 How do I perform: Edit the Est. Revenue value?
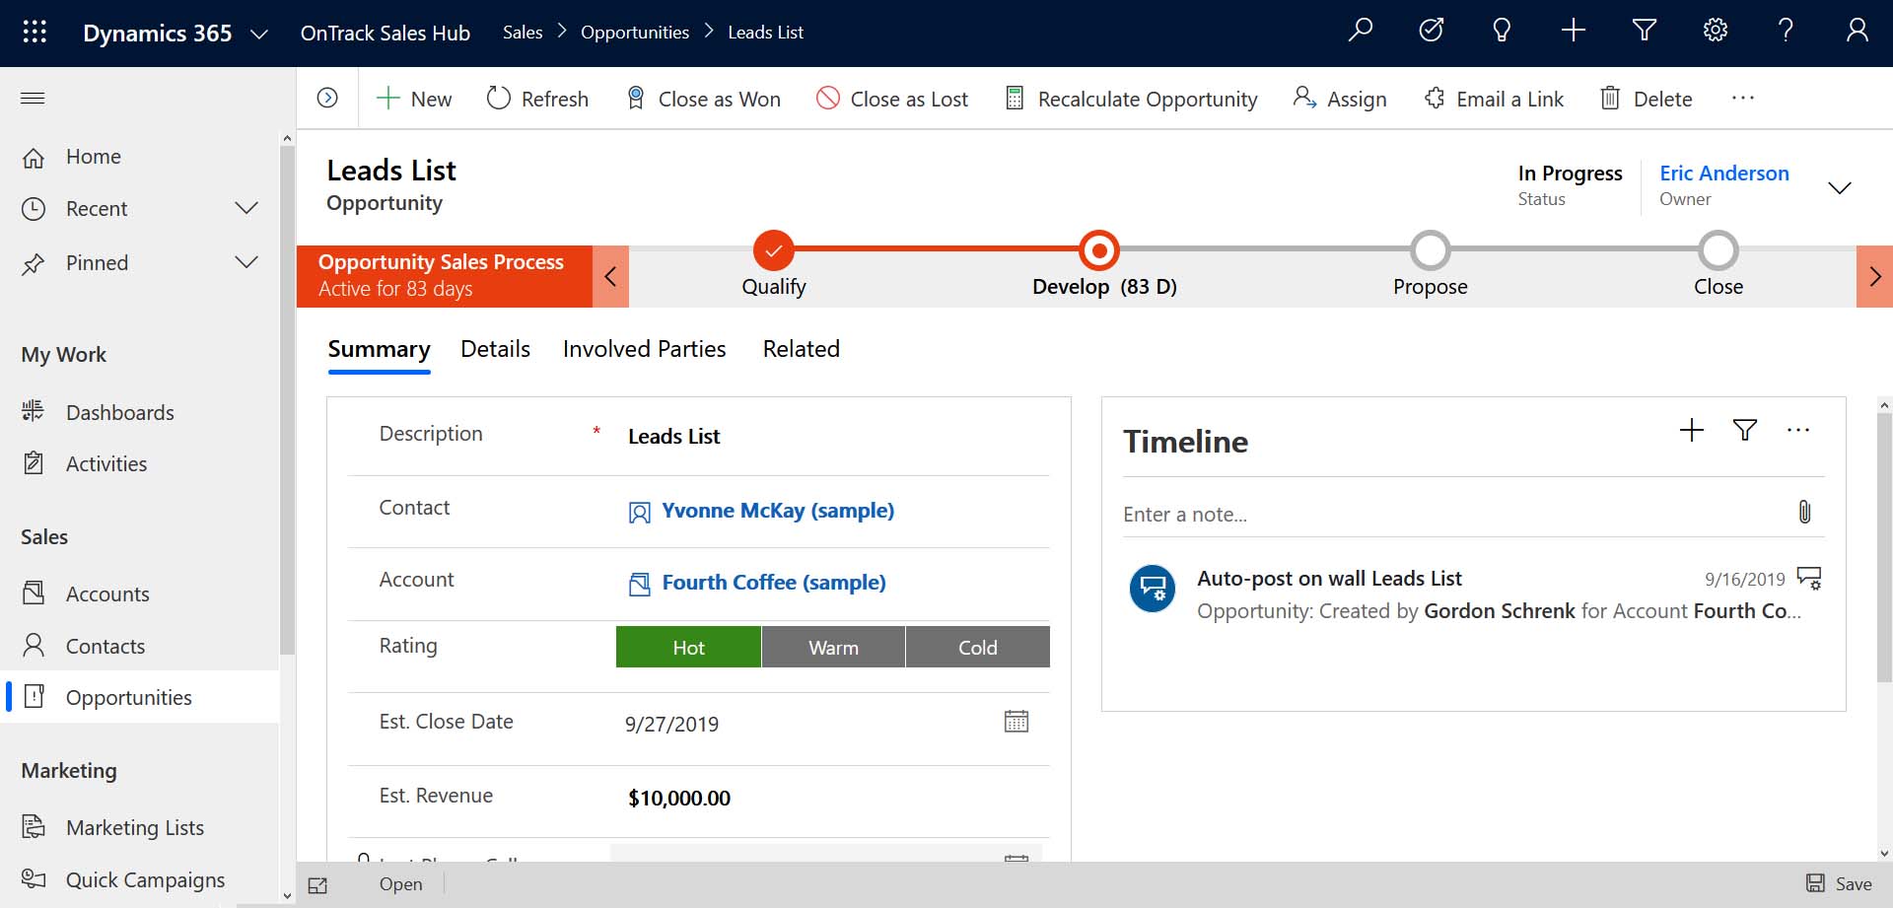679,799
